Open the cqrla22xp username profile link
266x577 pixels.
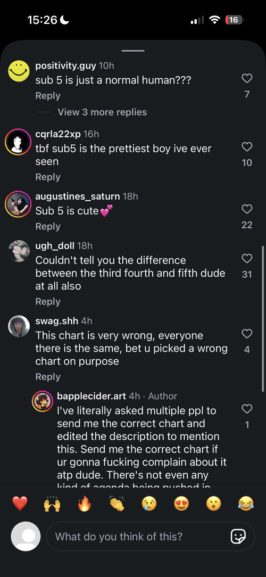click(58, 134)
